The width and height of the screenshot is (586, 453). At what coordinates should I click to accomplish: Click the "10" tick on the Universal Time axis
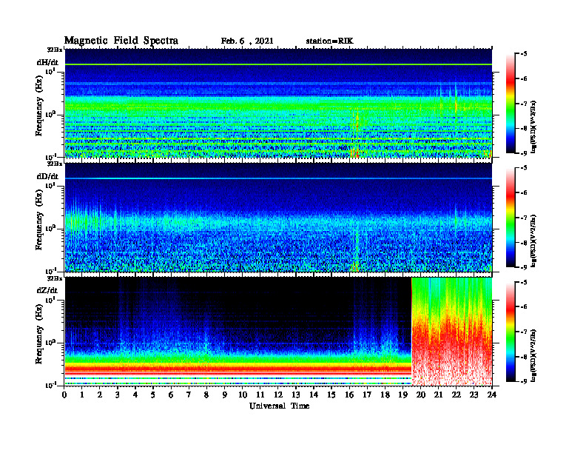click(243, 395)
